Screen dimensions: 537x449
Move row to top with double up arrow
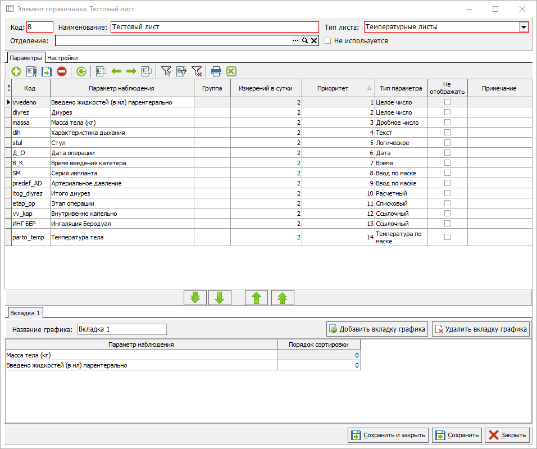(283, 297)
